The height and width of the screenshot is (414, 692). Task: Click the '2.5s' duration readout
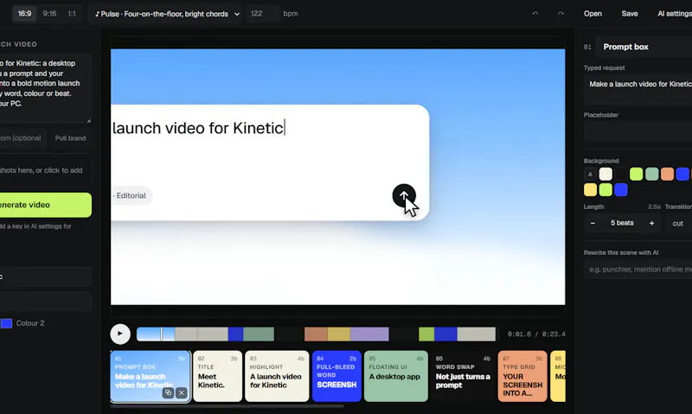point(654,207)
